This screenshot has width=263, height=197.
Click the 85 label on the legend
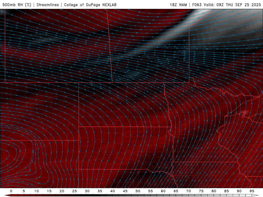(226, 191)
